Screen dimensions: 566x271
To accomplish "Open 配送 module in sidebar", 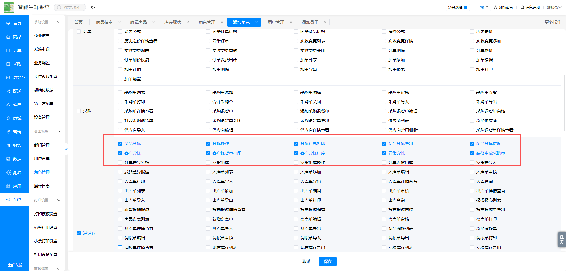I will click(x=15, y=91).
